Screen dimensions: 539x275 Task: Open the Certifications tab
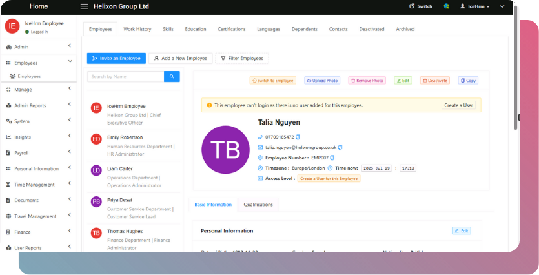(232, 29)
